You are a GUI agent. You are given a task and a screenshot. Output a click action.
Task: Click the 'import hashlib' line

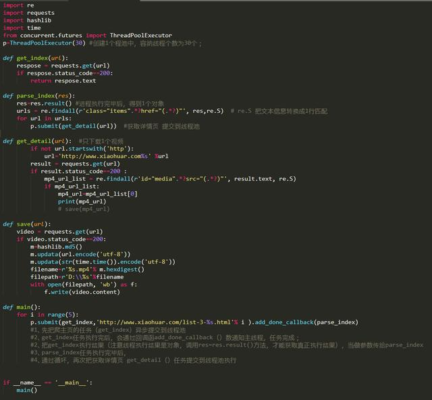pyautogui.click(x=27, y=20)
